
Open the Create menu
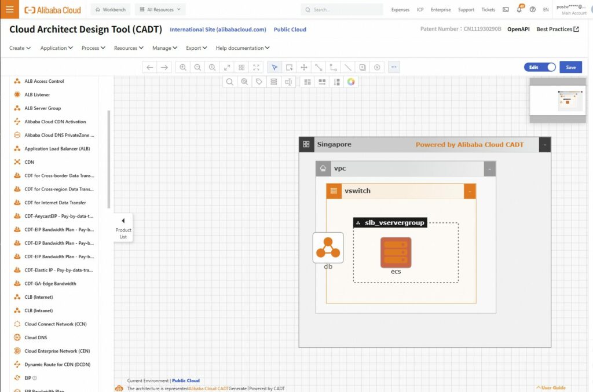coord(20,48)
